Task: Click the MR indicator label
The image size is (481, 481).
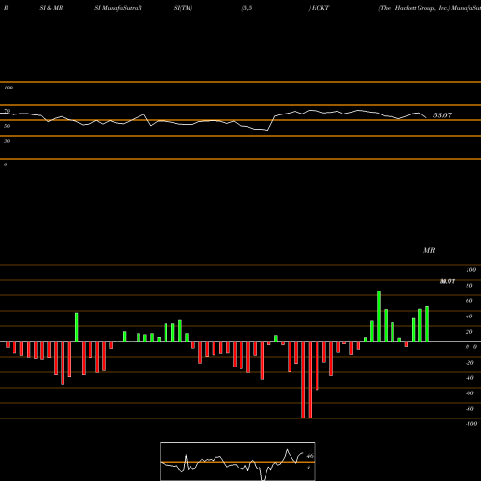Action: [429, 250]
